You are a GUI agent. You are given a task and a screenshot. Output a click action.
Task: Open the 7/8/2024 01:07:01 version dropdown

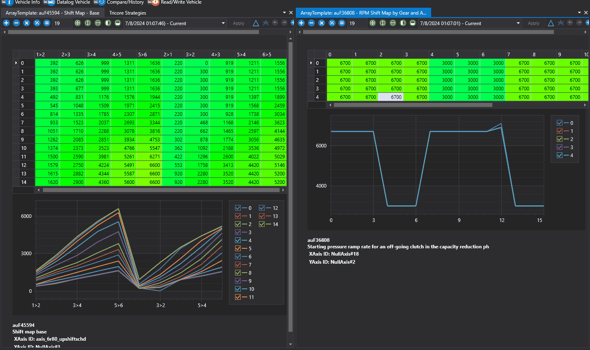tap(518, 23)
